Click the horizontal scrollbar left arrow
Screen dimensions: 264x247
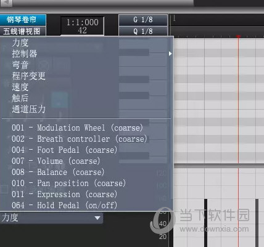click(x=6, y=2)
